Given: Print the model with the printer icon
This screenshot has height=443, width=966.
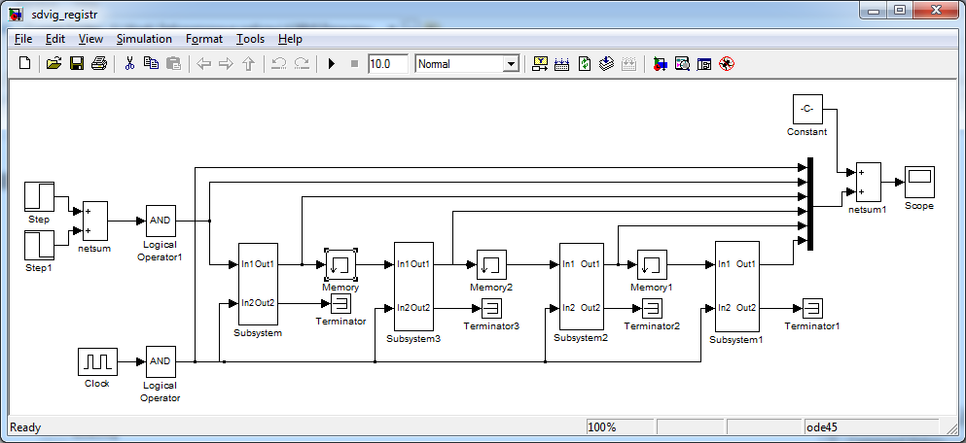Looking at the screenshot, I should pyautogui.click(x=99, y=63).
